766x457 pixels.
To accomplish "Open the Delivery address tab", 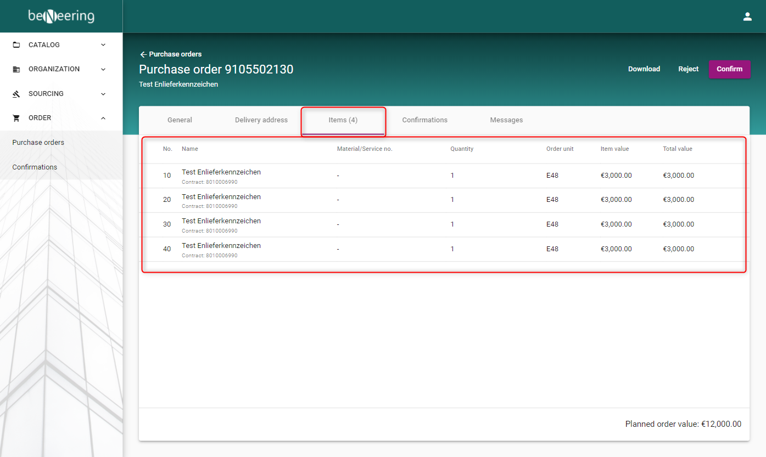I will (x=261, y=120).
